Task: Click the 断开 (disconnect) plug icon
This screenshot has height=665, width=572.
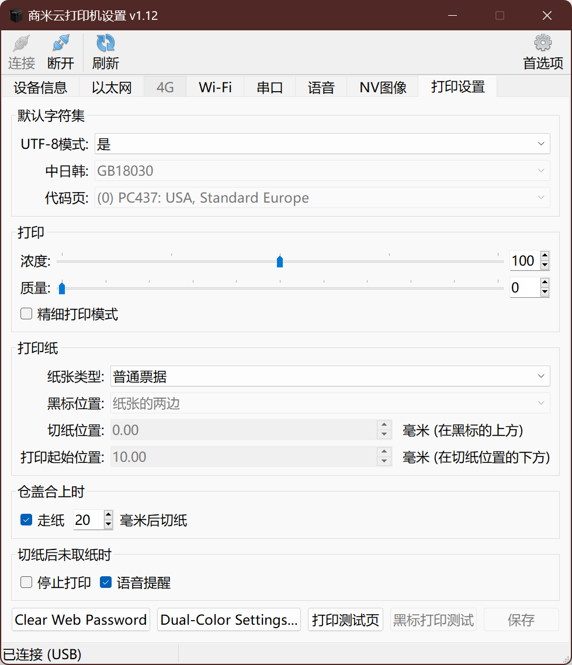Action: [61, 44]
